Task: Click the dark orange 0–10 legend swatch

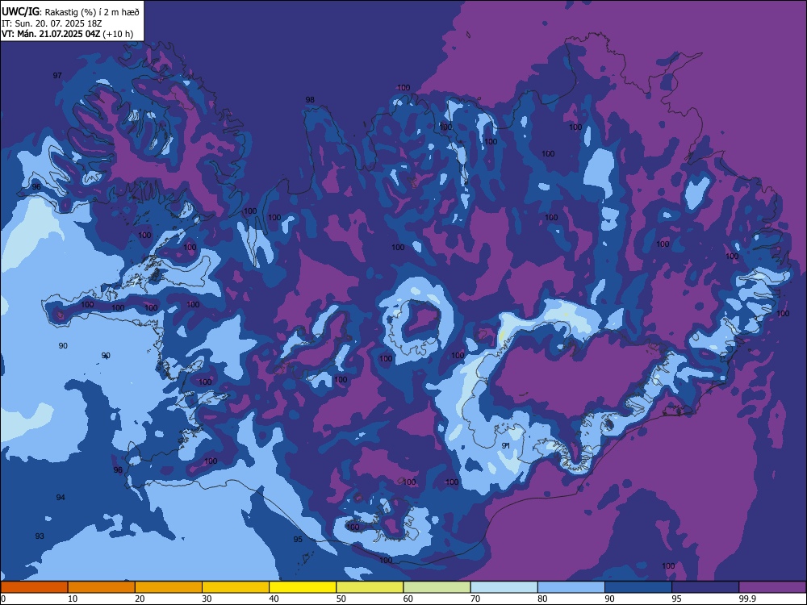Action: (34, 587)
